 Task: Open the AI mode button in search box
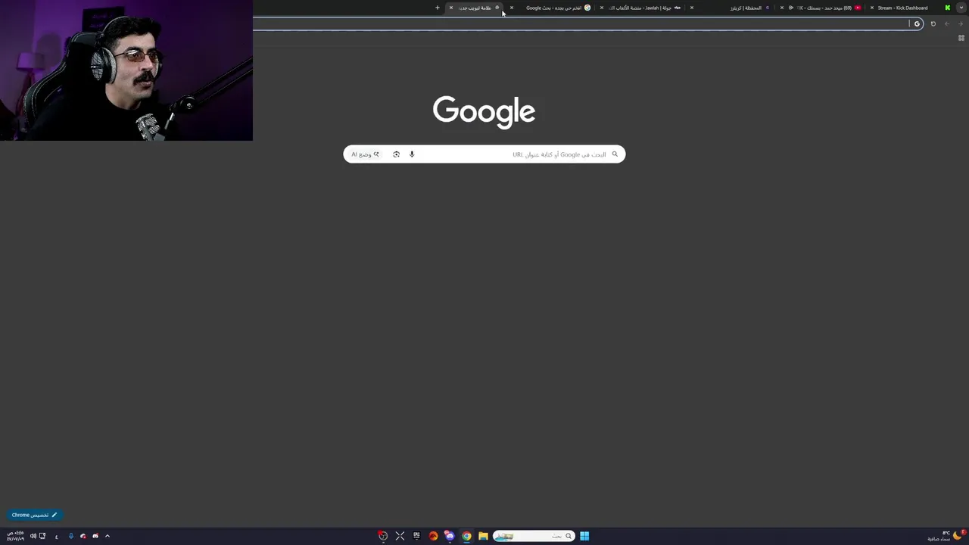click(x=365, y=154)
